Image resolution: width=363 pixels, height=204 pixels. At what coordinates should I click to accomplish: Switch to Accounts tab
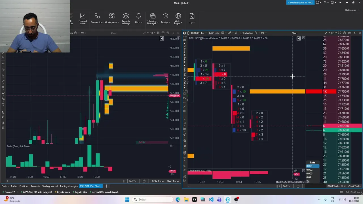35,186
